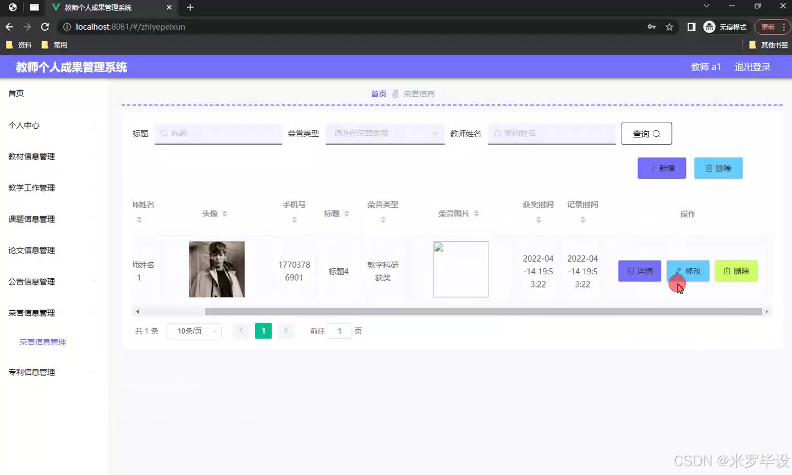Click the 退出登录 link
Screen dimensions: 792x475
(752, 67)
